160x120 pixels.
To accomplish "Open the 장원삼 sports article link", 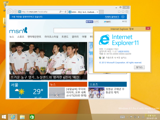I will (x=115, y=91).
